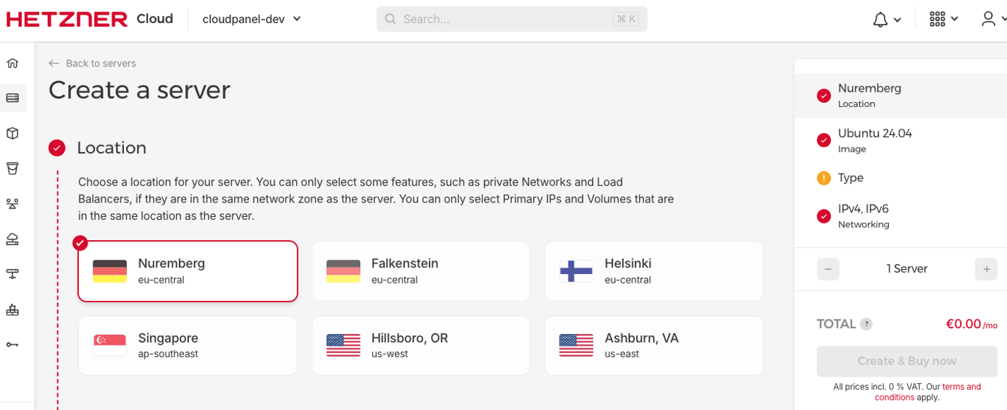
Task: Select the Falkenstein location
Action: point(421,271)
